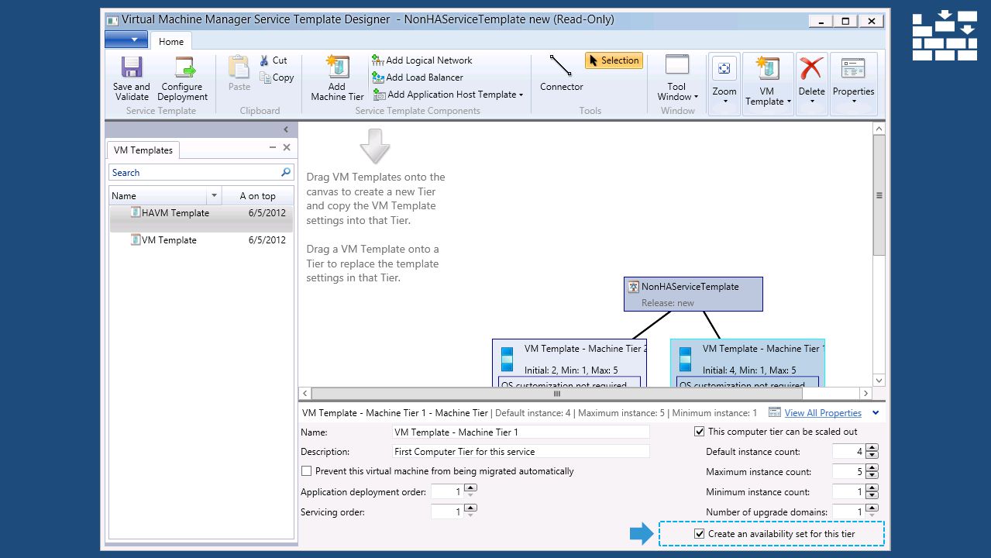Click the Default instance count value field
991x558 pixels.
[x=848, y=451]
